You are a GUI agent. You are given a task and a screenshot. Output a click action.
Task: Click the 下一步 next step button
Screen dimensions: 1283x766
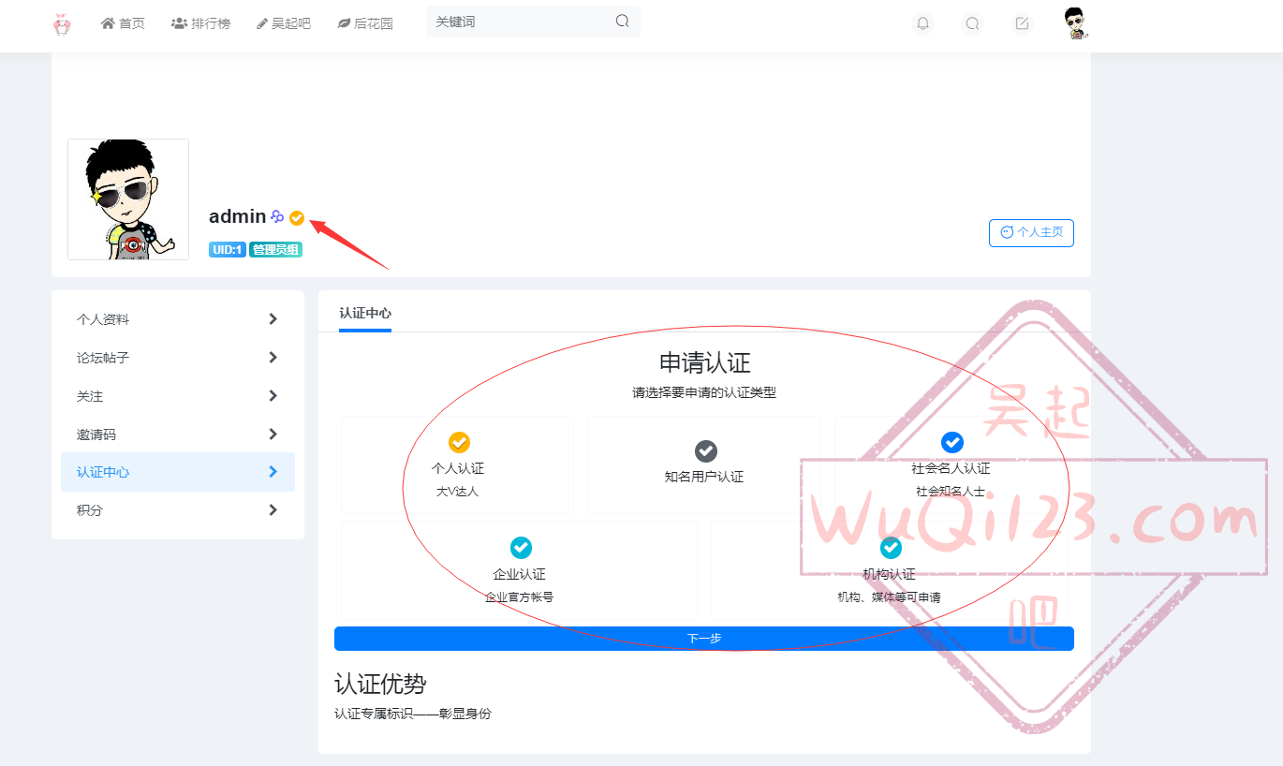[704, 639]
